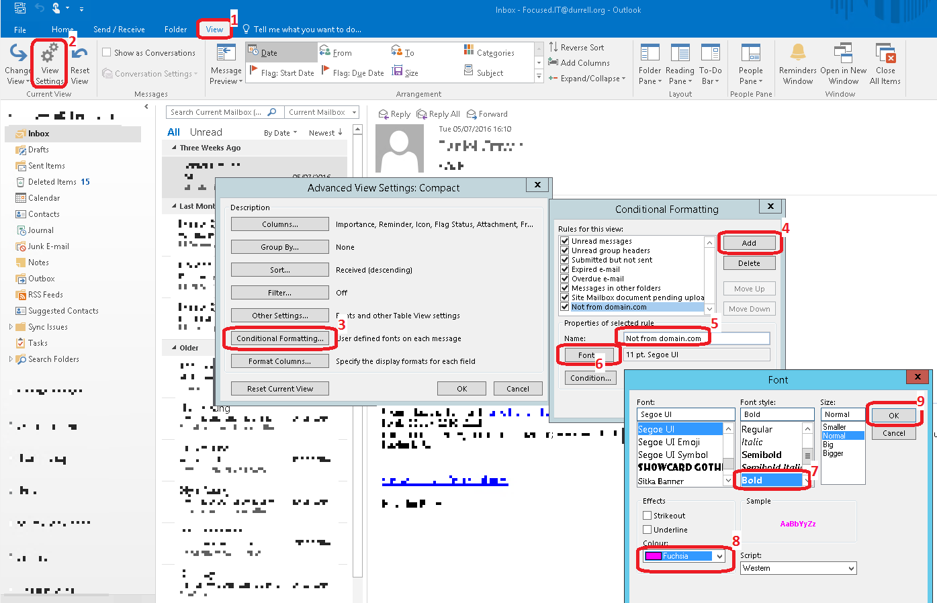Click the Conditional Formatting... button
This screenshot has width=937, height=603.
[x=280, y=338]
